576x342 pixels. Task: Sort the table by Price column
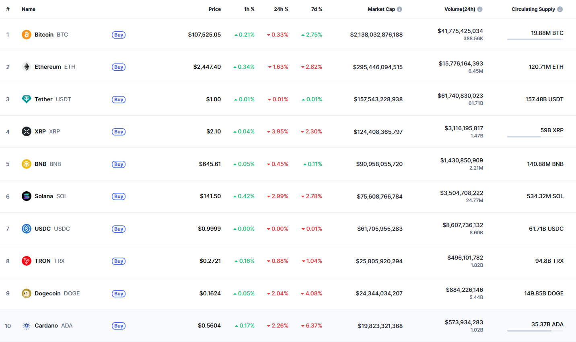(x=215, y=9)
